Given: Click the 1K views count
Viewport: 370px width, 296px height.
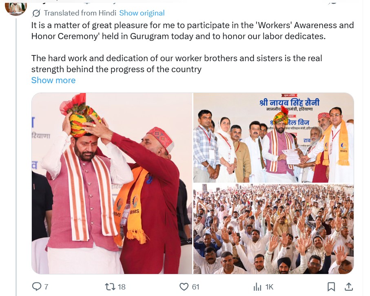Looking at the screenshot, I should (x=269, y=287).
